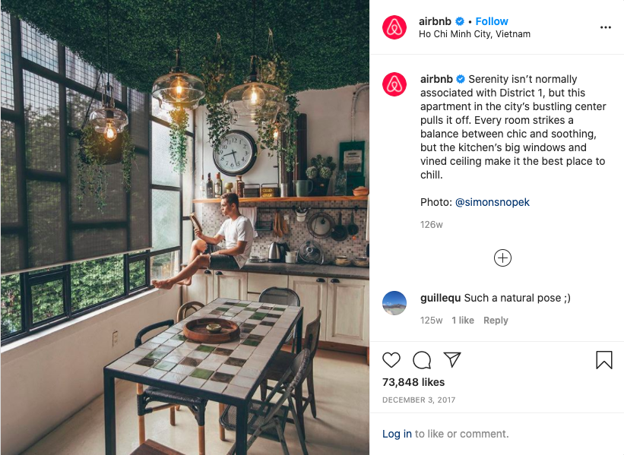The width and height of the screenshot is (624, 455).
Task: Open the Ho Chi Minh City location link
Action: 474,34
